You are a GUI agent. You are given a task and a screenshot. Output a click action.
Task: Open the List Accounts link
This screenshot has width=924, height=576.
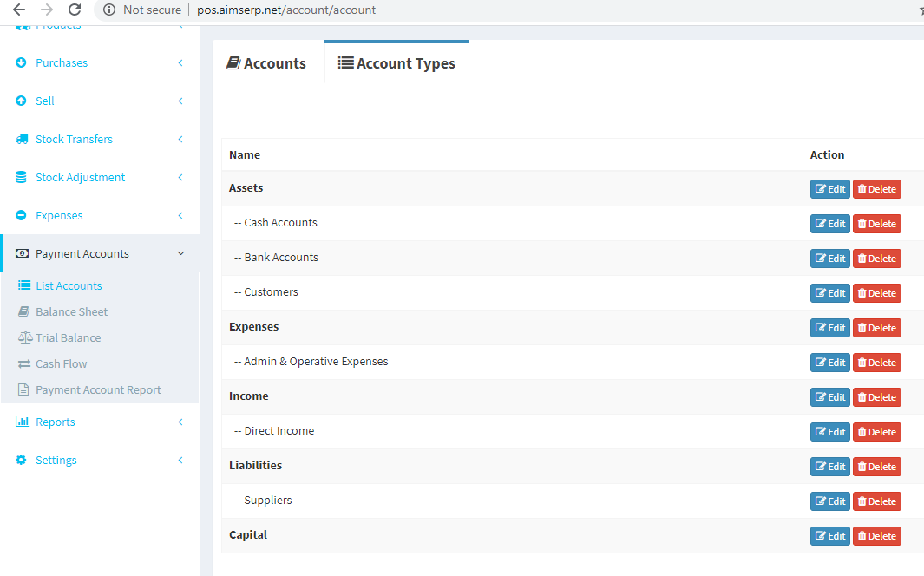[69, 285]
